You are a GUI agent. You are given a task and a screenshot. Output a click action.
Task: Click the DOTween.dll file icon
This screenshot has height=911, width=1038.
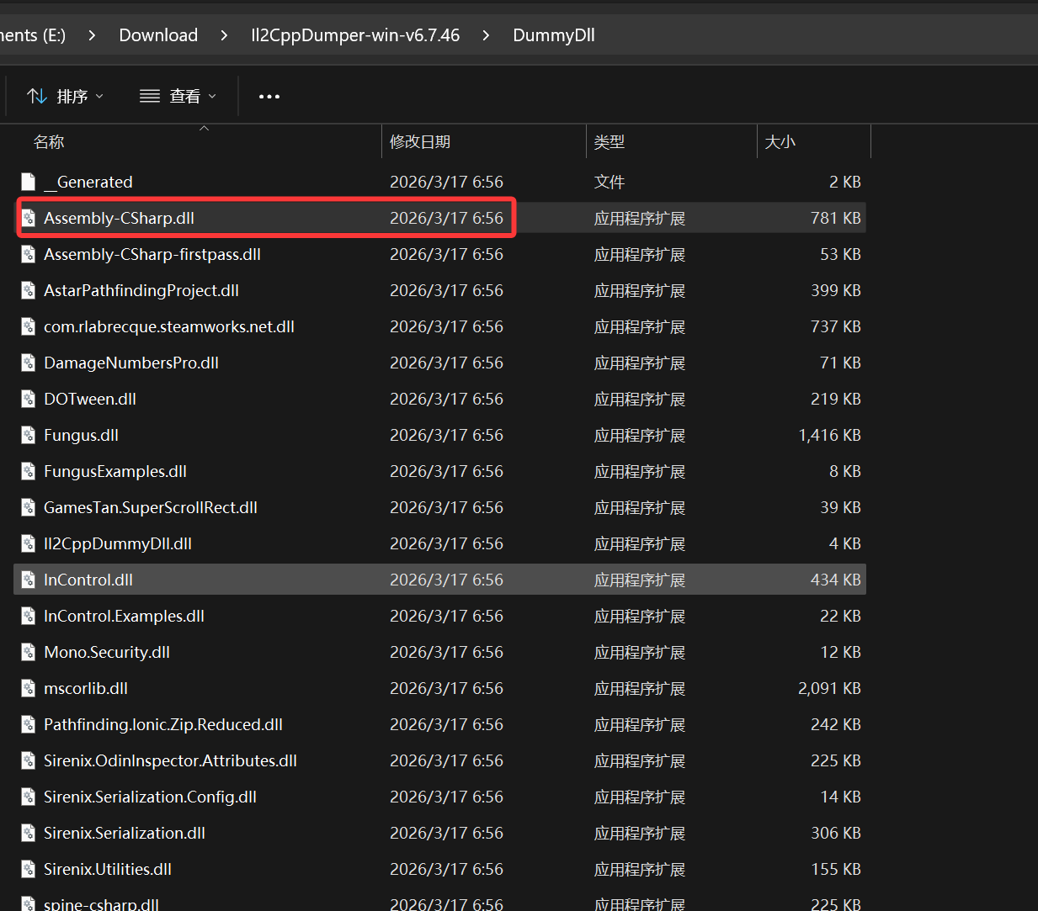point(29,399)
